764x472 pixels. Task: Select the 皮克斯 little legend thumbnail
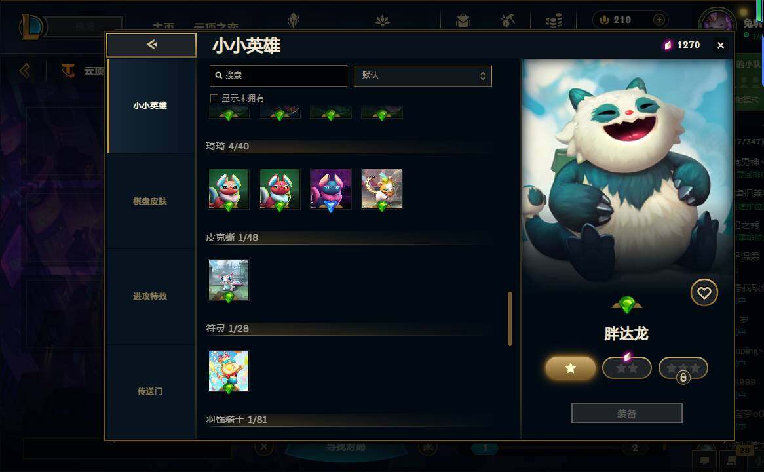(229, 280)
